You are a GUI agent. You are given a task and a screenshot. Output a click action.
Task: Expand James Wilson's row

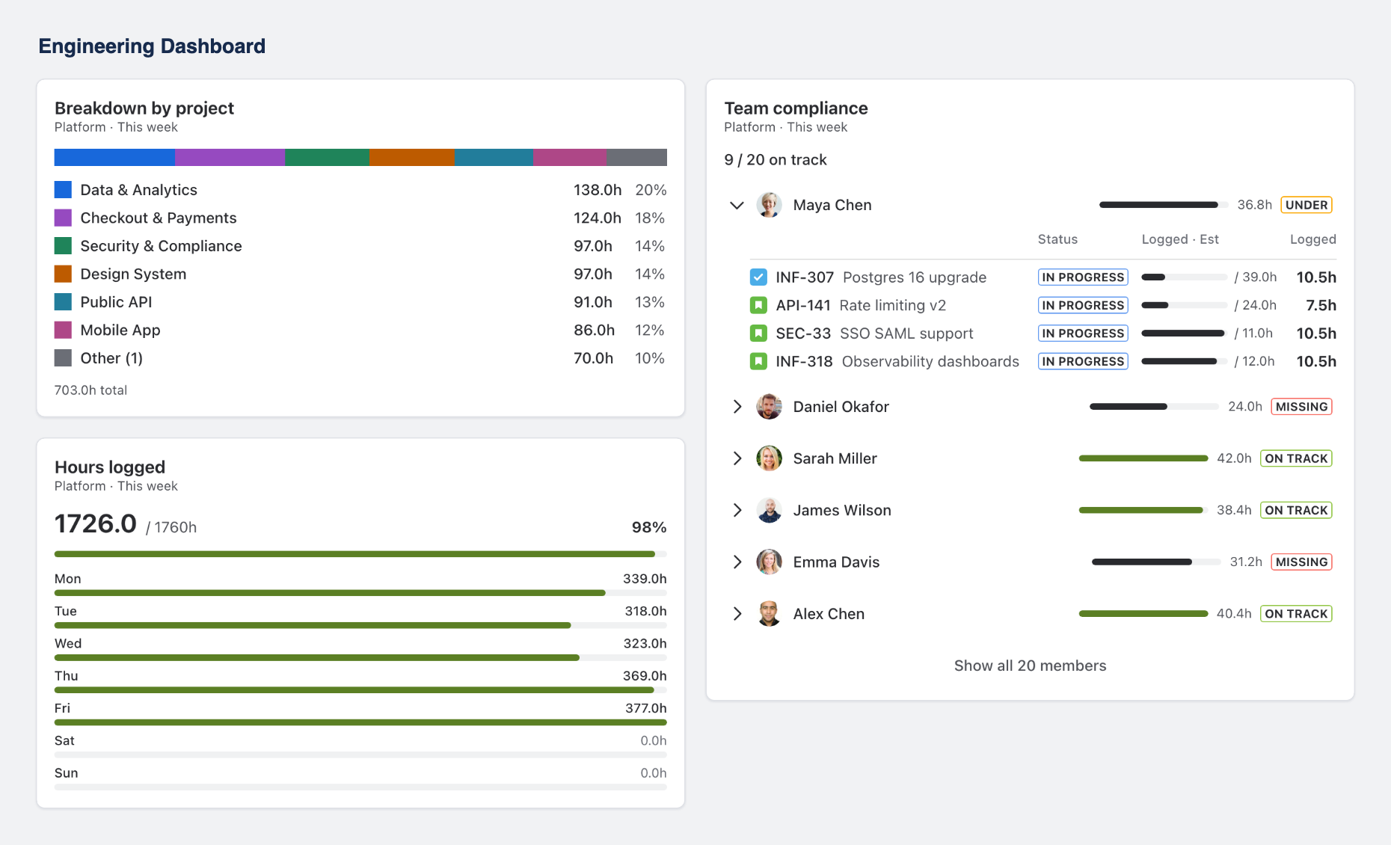pos(737,510)
